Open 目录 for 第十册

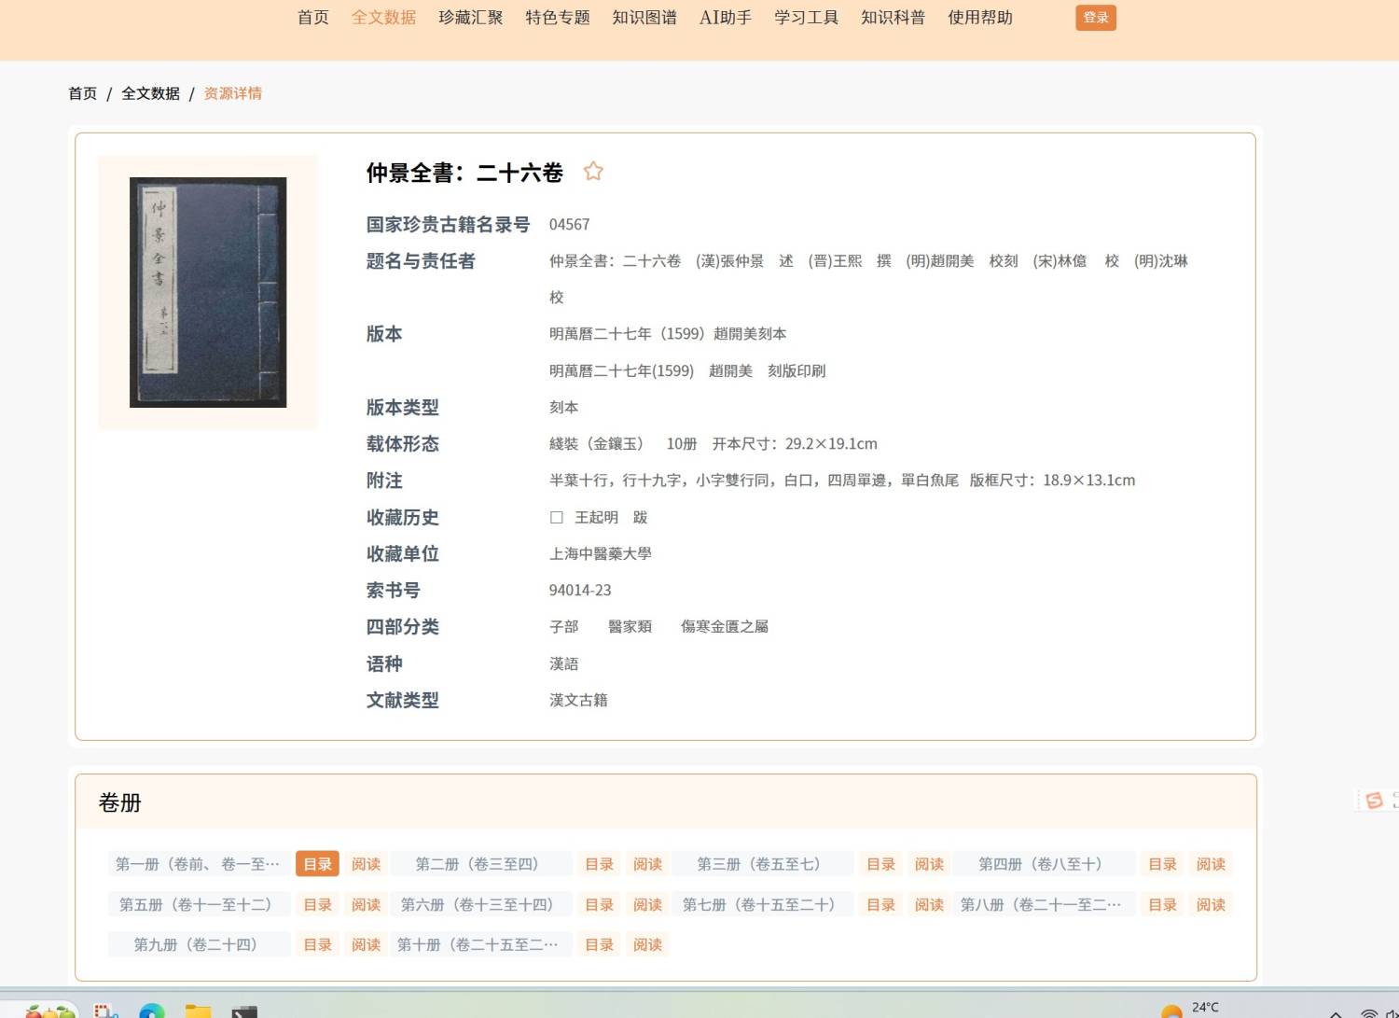[598, 944]
